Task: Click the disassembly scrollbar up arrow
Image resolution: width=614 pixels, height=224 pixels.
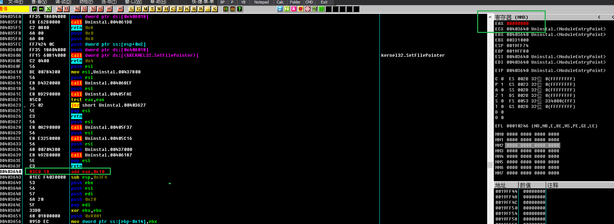Action: (490, 17)
